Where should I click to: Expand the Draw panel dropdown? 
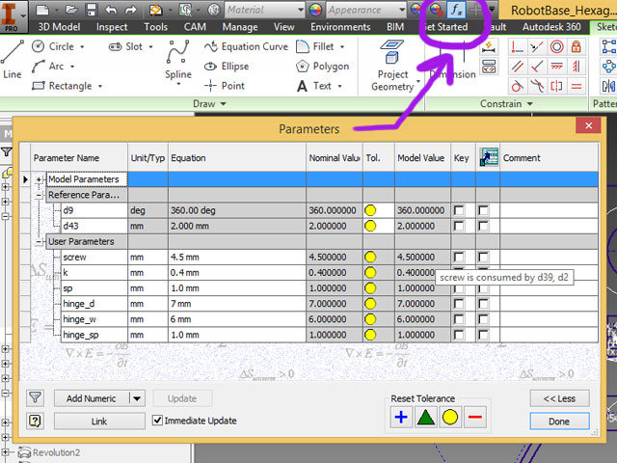tap(209, 104)
